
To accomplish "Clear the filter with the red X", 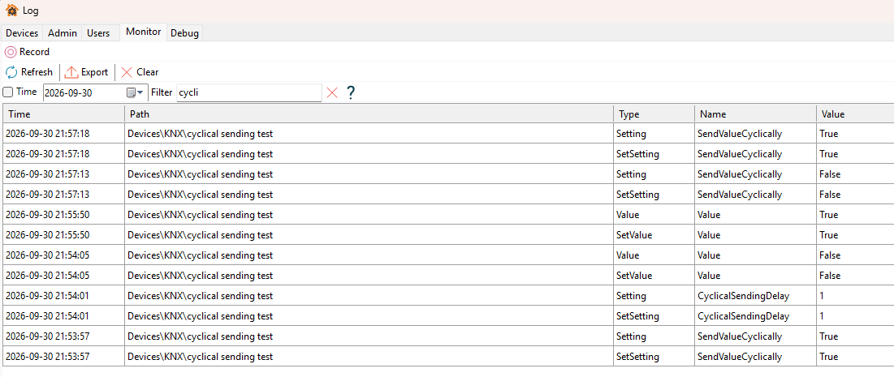I will [x=332, y=92].
